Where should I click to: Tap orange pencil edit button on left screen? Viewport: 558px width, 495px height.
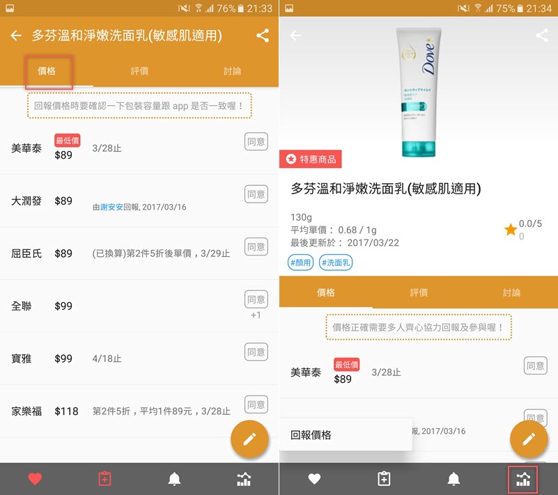[x=249, y=439]
